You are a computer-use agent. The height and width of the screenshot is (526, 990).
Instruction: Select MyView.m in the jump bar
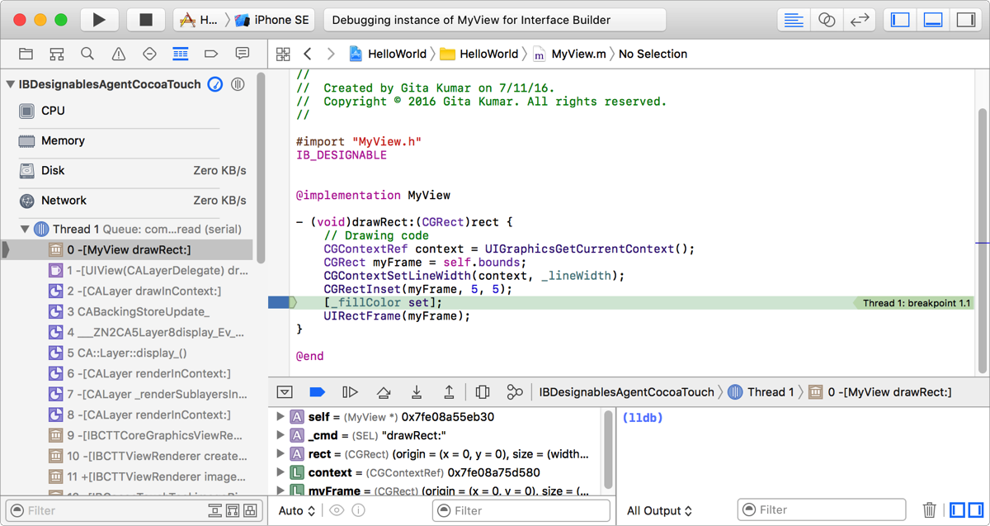tap(577, 54)
